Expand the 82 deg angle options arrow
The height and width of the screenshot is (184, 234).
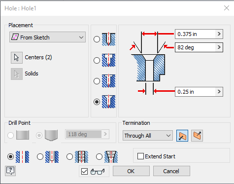[219, 47]
